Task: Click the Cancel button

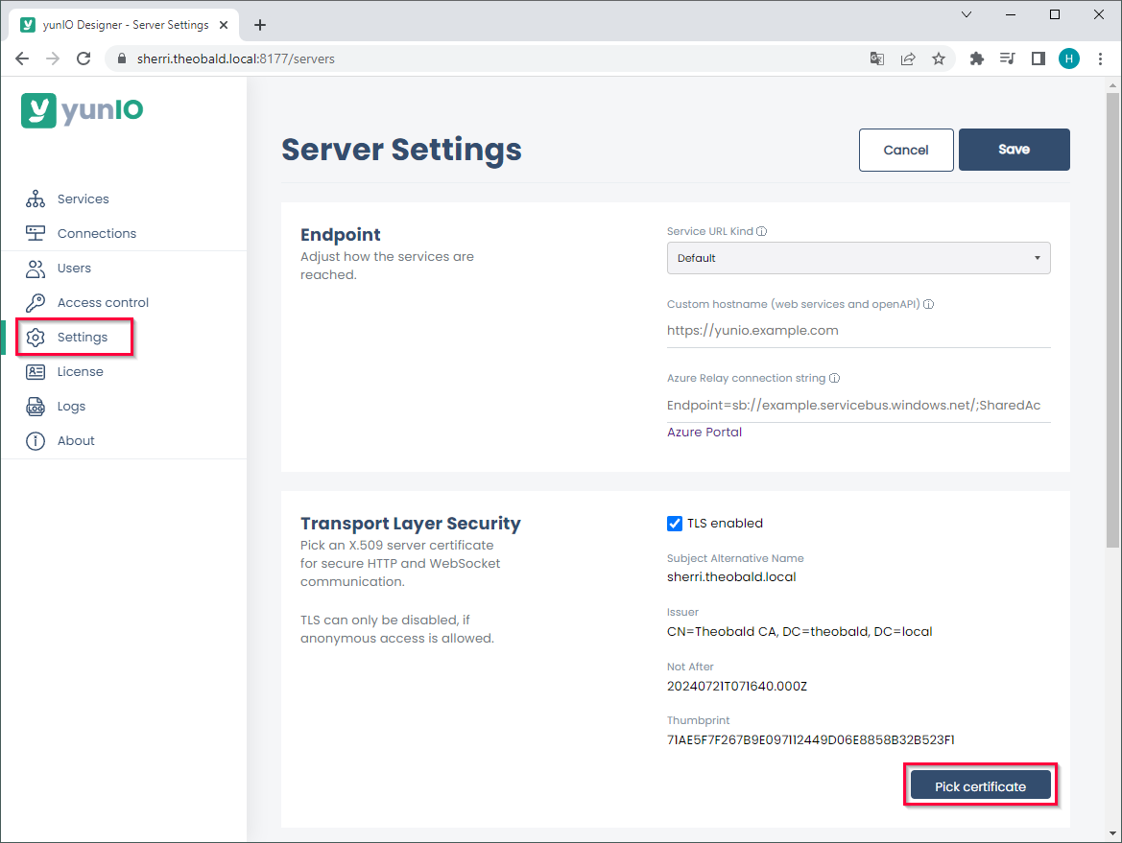Action: [x=905, y=150]
